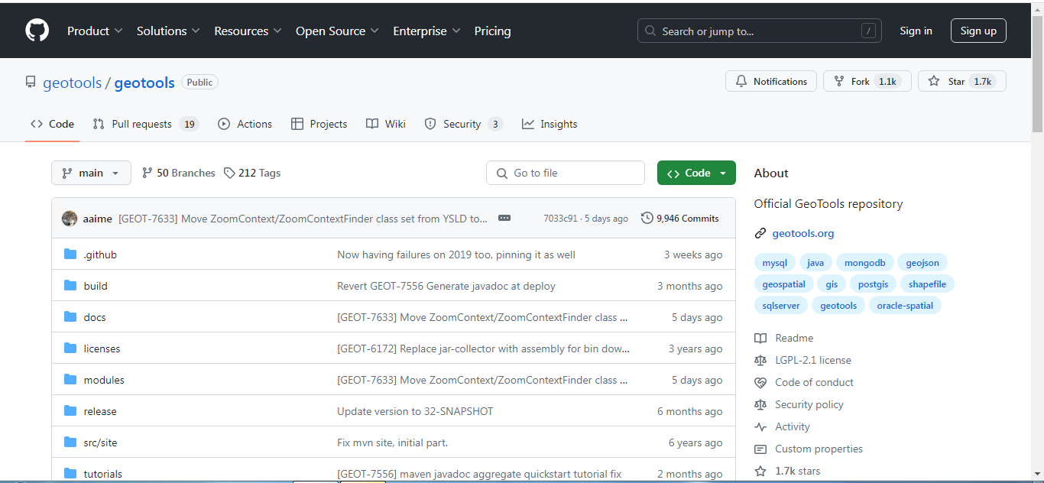The height and width of the screenshot is (483, 1044).
Task: Switch to the Actions tab
Action: tap(245, 124)
